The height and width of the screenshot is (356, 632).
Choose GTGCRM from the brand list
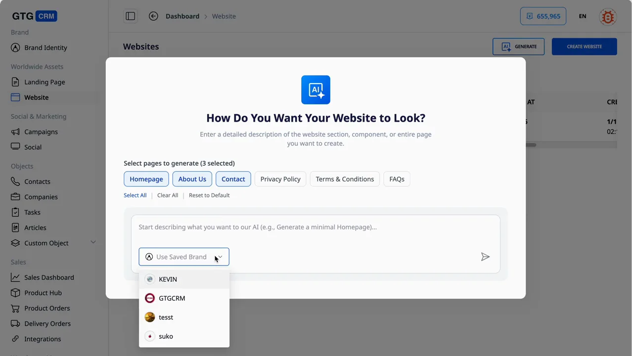(x=172, y=298)
